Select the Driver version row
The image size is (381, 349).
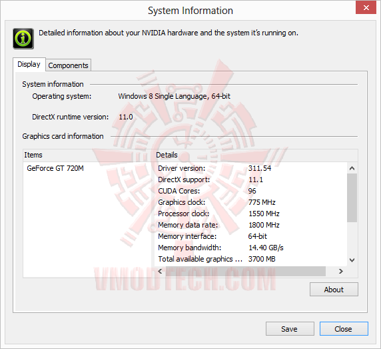point(250,168)
